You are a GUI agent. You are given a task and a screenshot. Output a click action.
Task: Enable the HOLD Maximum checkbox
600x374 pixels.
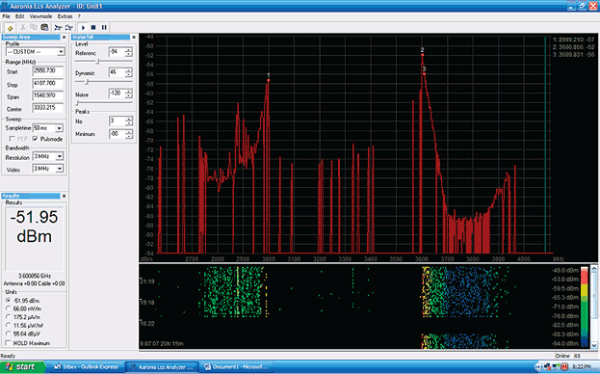(x=8, y=343)
